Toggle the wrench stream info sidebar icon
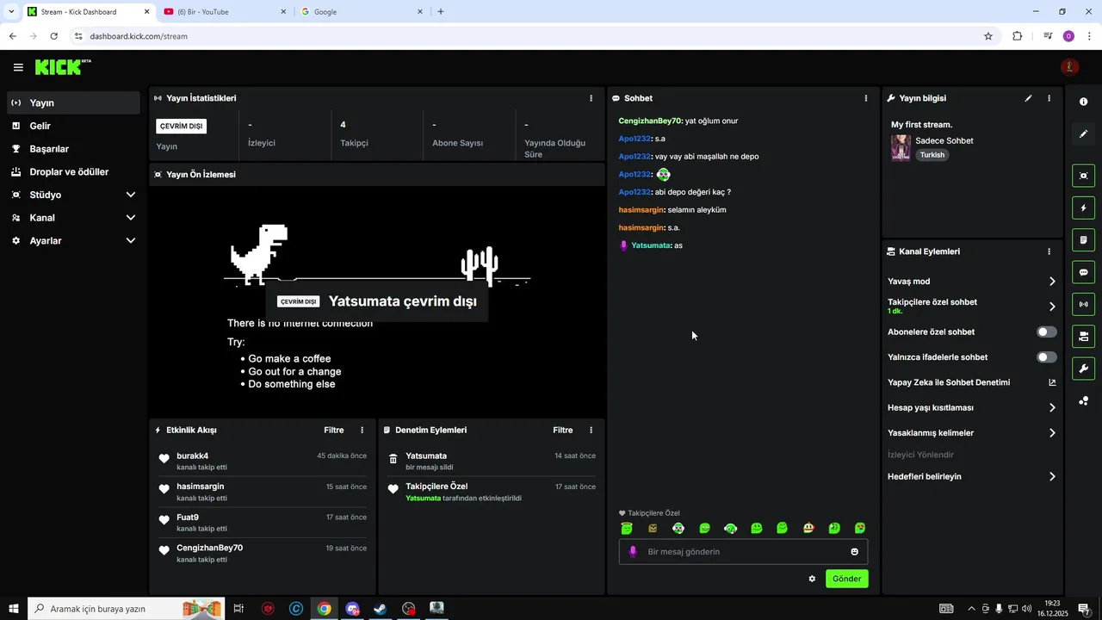 [x=1083, y=369]
